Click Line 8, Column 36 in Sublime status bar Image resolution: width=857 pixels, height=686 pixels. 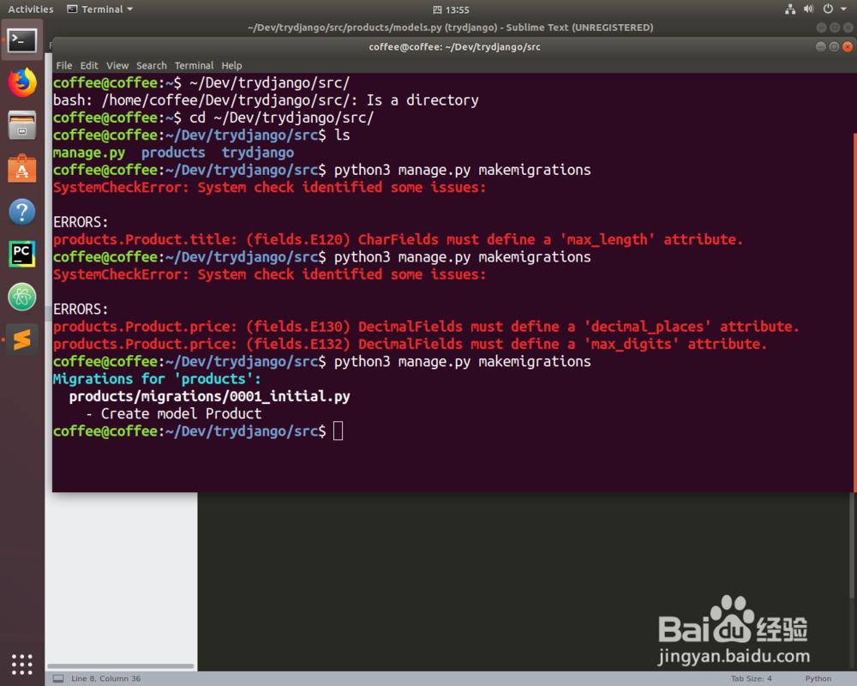click(105, 678)
